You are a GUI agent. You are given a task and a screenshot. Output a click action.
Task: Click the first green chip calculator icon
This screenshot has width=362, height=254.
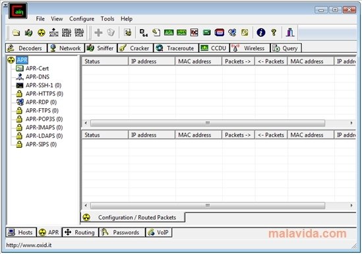click(169, 32)
